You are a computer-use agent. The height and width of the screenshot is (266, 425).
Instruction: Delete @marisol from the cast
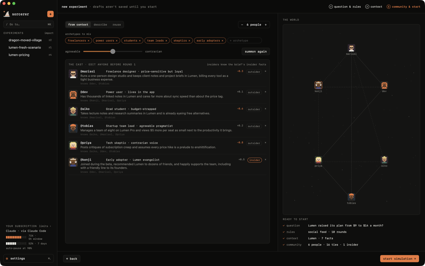point(265,71)
